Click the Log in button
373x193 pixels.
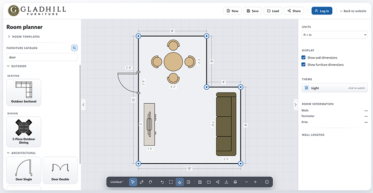(x=322, y=11)
